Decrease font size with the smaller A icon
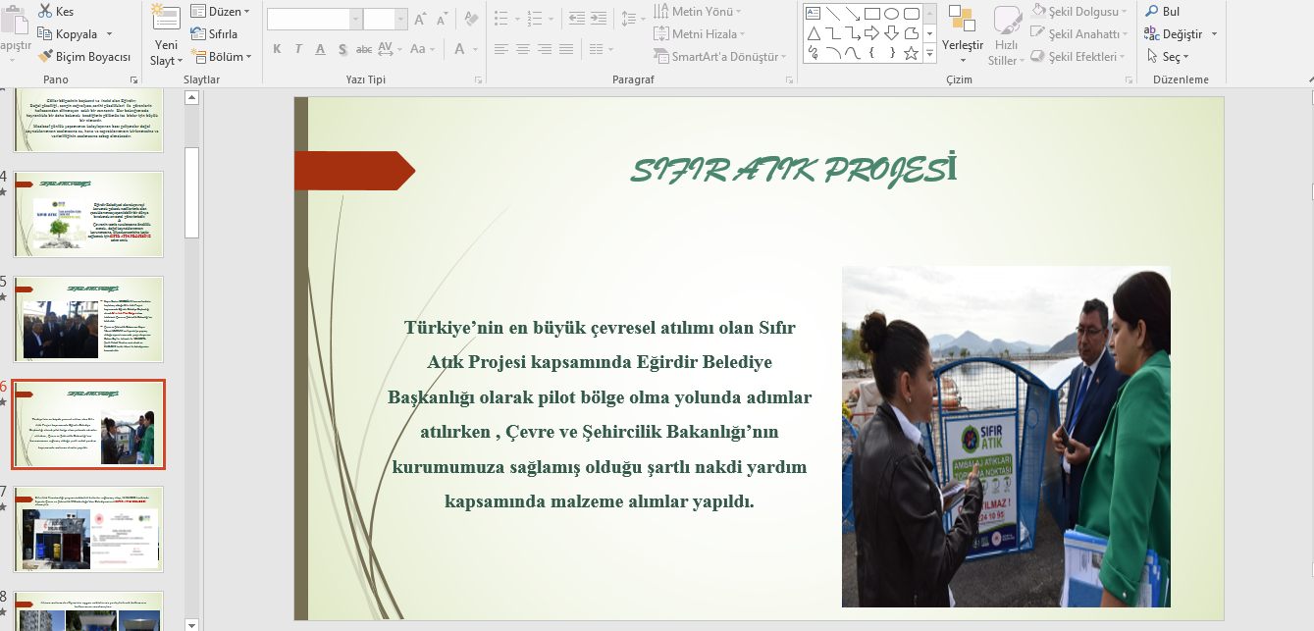Viewport: 1314px width, 631px height. (442, 19)
